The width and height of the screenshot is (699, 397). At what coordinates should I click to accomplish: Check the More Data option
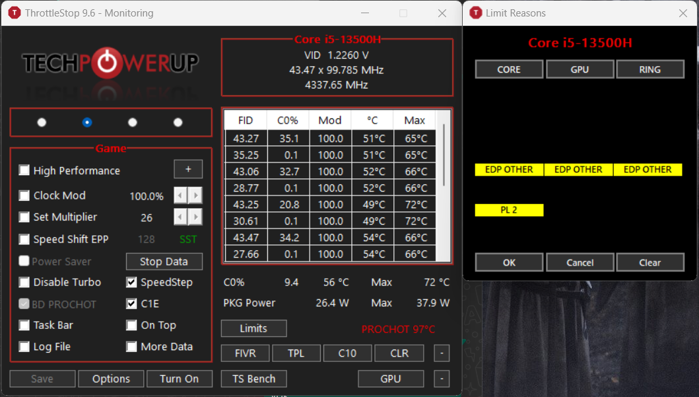[131, 347]
